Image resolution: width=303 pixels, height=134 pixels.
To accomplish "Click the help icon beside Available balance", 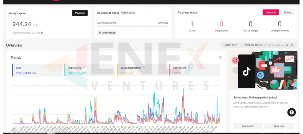I will pyautogui.click(x=42, y=33).
